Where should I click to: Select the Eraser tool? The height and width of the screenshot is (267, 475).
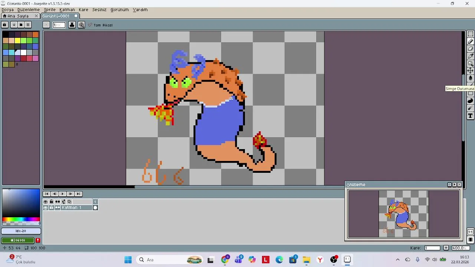[x=470, y=49]
